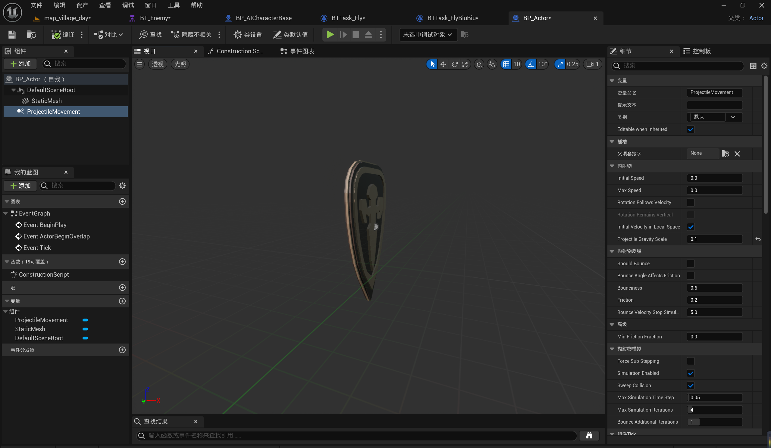Screen dimensions: 771x448
Task: Toggle rotation angle snapping
Action: (531, 64)
